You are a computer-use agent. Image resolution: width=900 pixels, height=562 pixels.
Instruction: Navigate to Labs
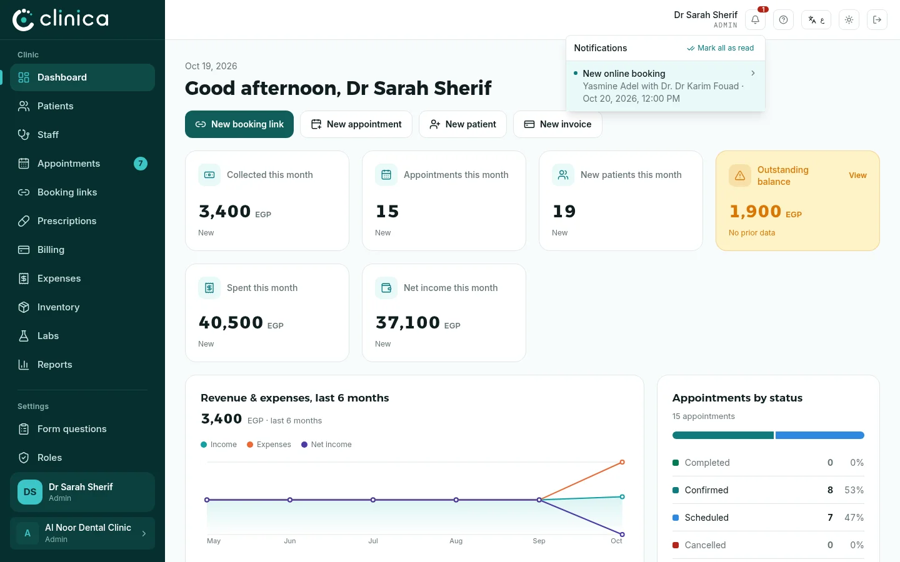click(x=82, y=336)
